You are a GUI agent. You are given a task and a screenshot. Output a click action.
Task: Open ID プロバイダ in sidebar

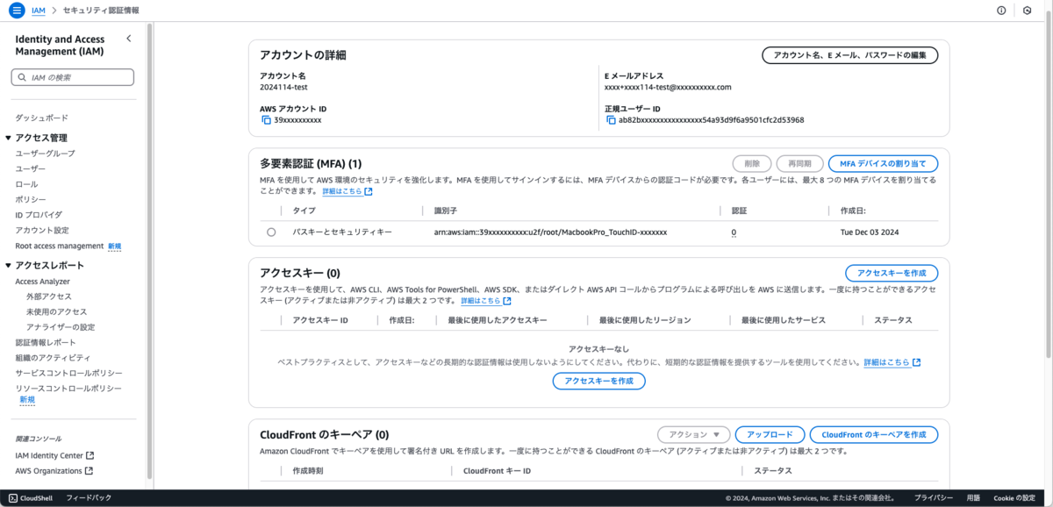coord(39,215)
